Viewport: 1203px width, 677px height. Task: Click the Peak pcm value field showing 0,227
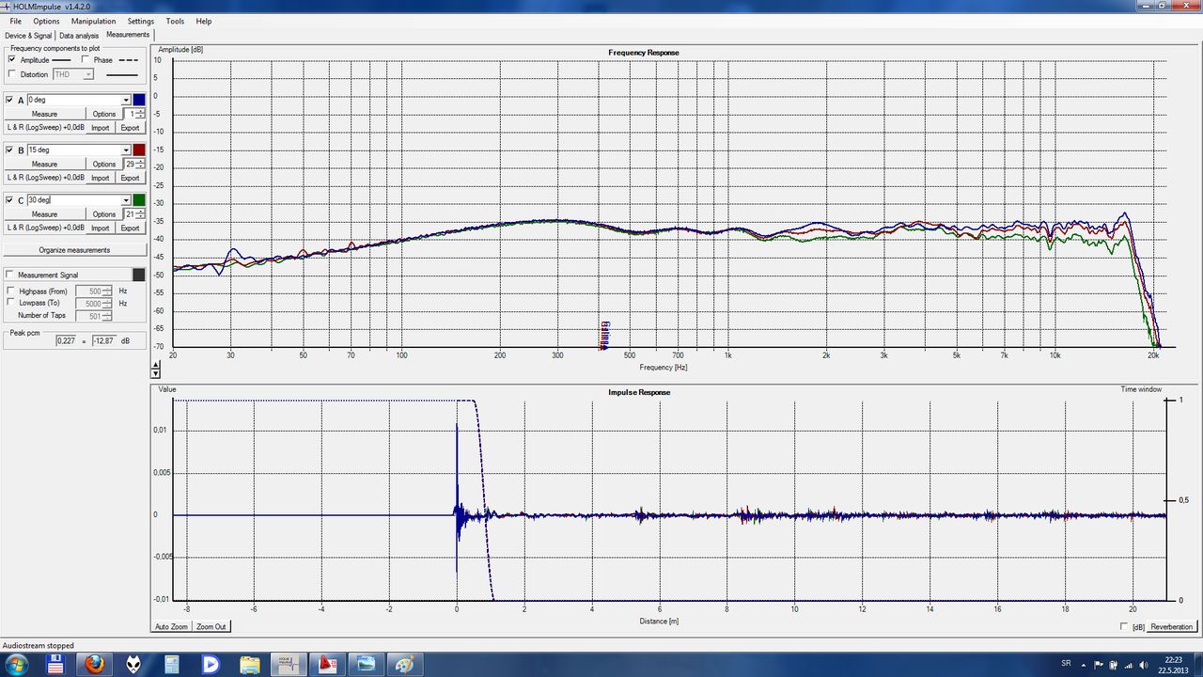click(x=65, y=340)
